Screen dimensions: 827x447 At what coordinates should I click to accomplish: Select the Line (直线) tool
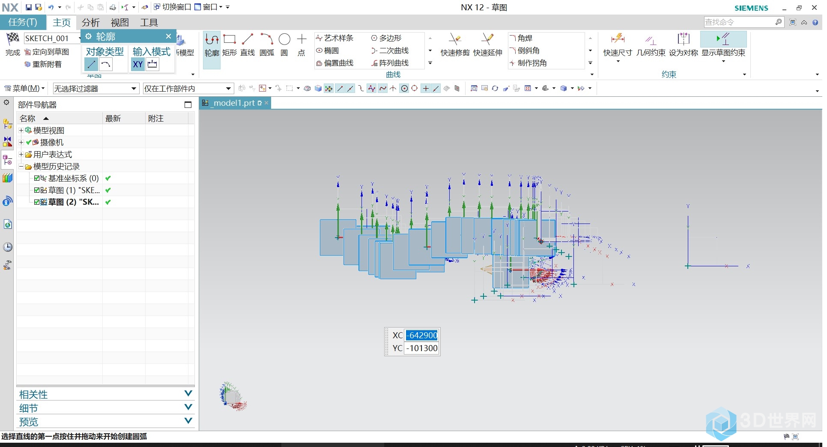point(248,45)
